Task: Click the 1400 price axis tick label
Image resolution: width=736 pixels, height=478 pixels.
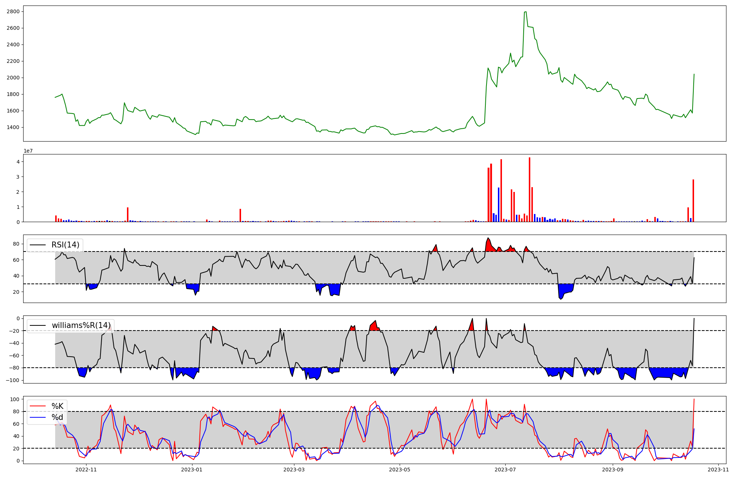Action: click(x=13, y=127)
